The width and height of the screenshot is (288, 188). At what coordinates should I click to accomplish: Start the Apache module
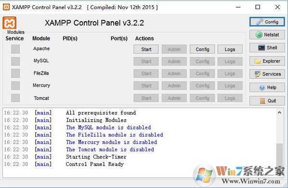point(146,50)
